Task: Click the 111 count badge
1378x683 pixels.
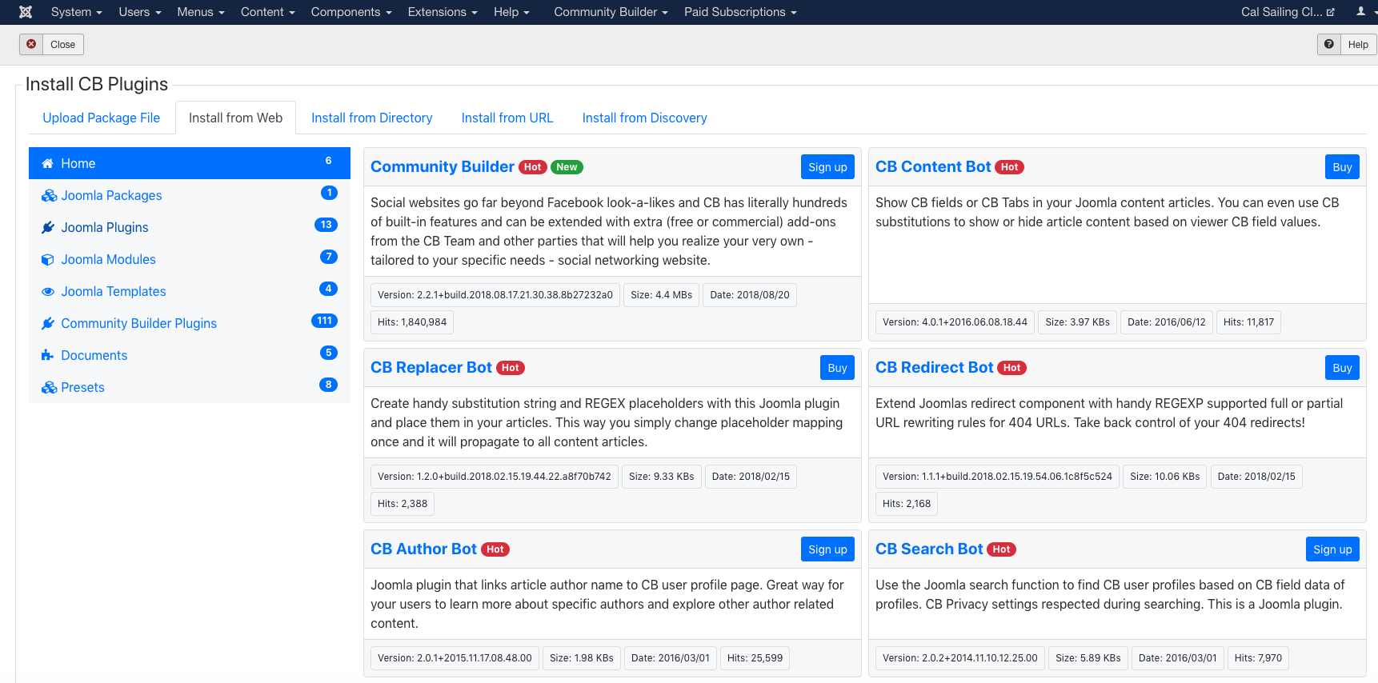Action: pyautogui.click(x=324, y=321)
